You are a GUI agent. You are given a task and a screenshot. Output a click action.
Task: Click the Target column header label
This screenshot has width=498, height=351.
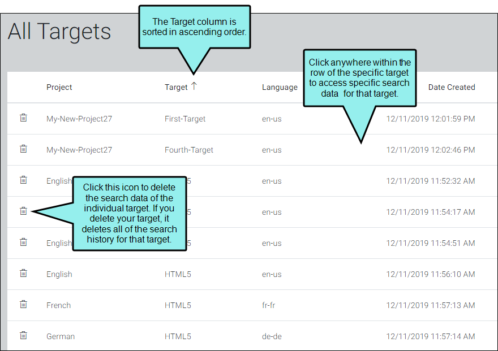click(176, 87)
